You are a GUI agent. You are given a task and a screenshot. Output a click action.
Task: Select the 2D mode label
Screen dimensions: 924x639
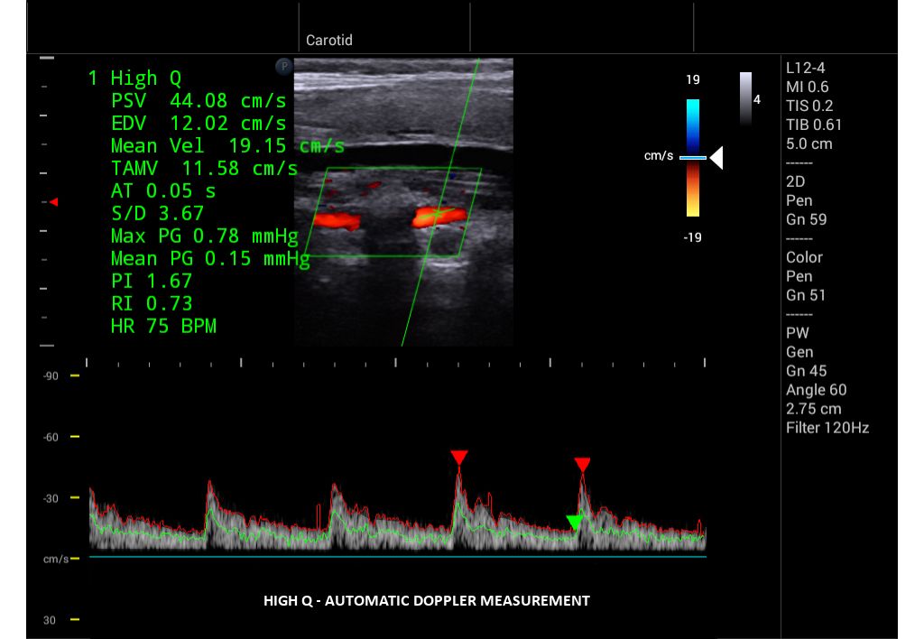pyautogui.click(x=795, y=181)
